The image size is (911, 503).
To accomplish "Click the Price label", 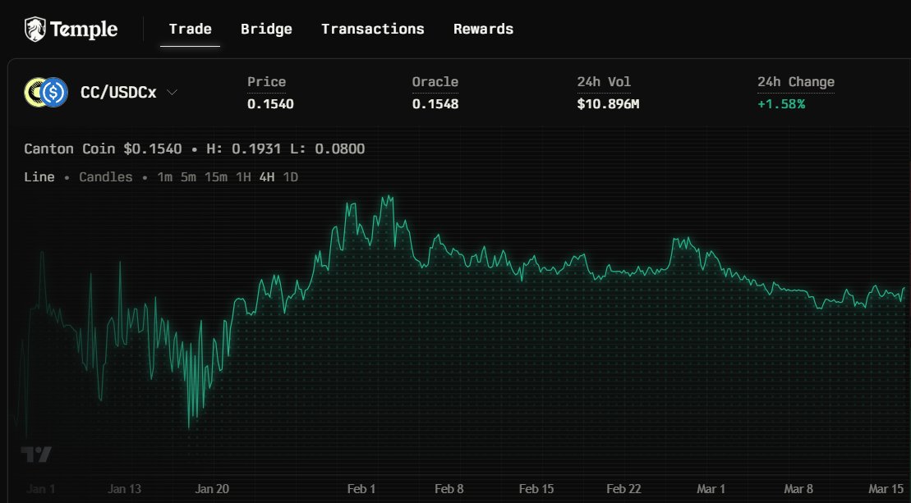I will coord(266,82).
